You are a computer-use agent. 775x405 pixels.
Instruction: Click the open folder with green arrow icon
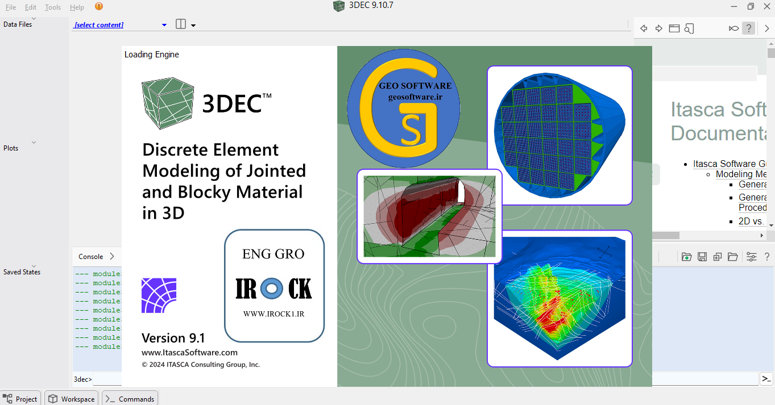[x=686, y=257]
